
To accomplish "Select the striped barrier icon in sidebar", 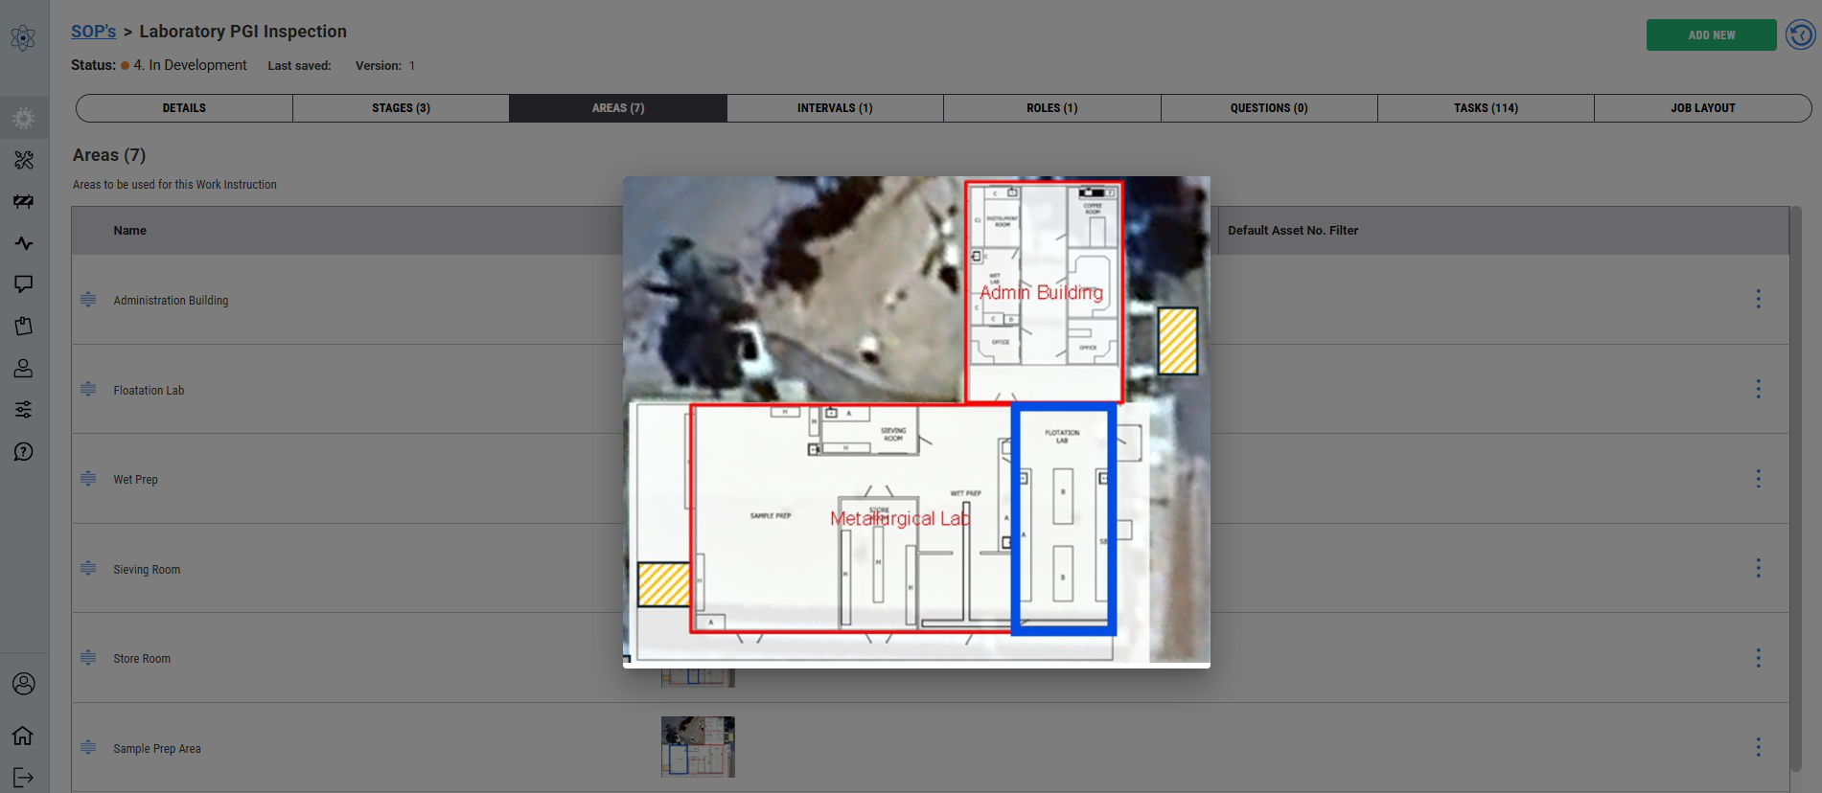I will 24,201.
